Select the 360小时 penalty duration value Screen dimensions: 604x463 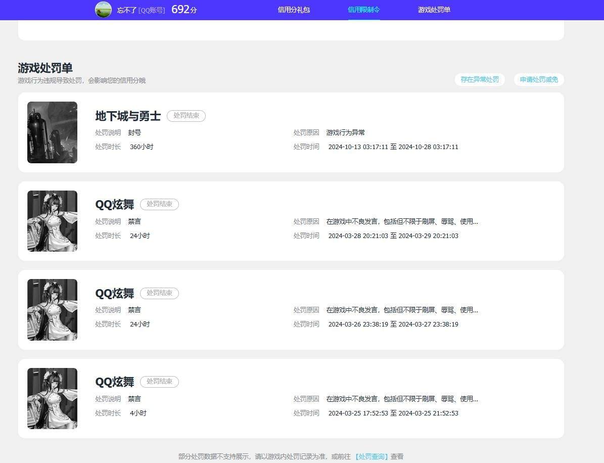142,147
